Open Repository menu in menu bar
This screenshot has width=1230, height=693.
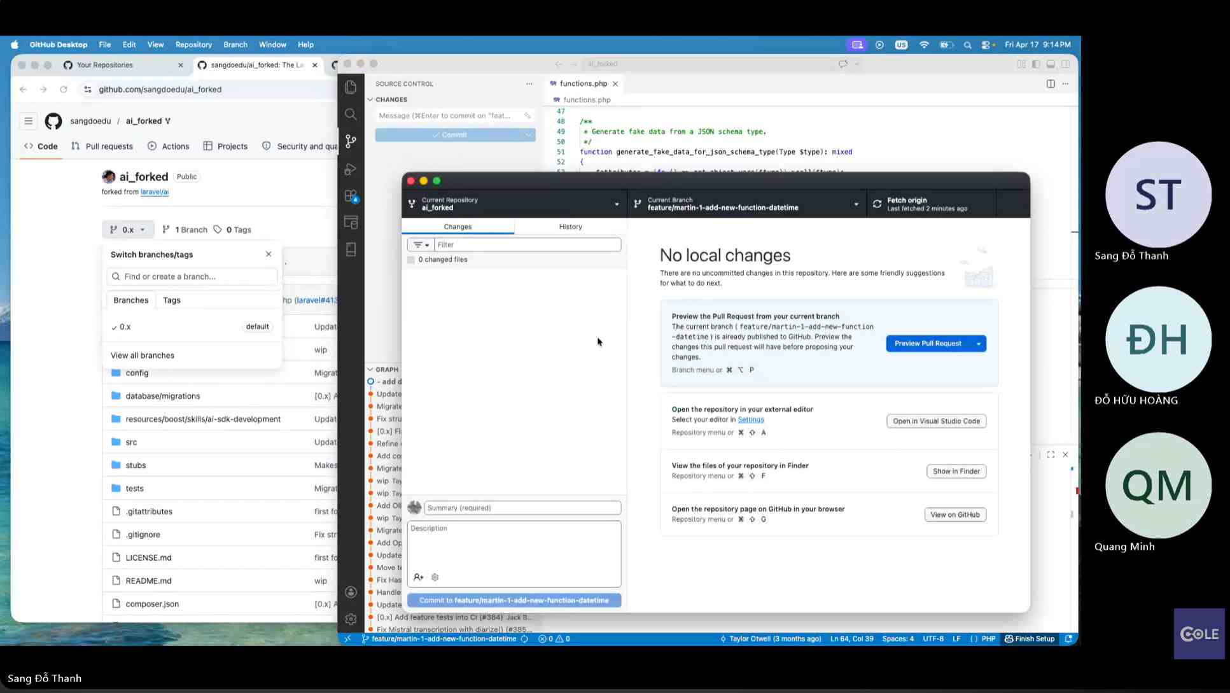point(193,45)
